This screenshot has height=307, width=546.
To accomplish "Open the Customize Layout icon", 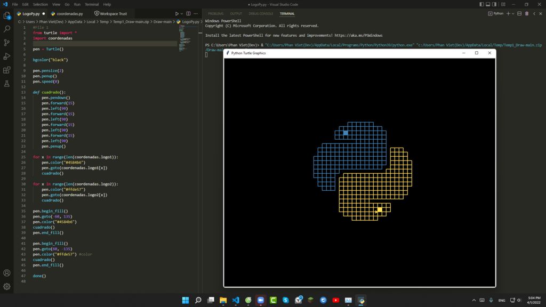I will pyautogui.click(x=503, y=4).
